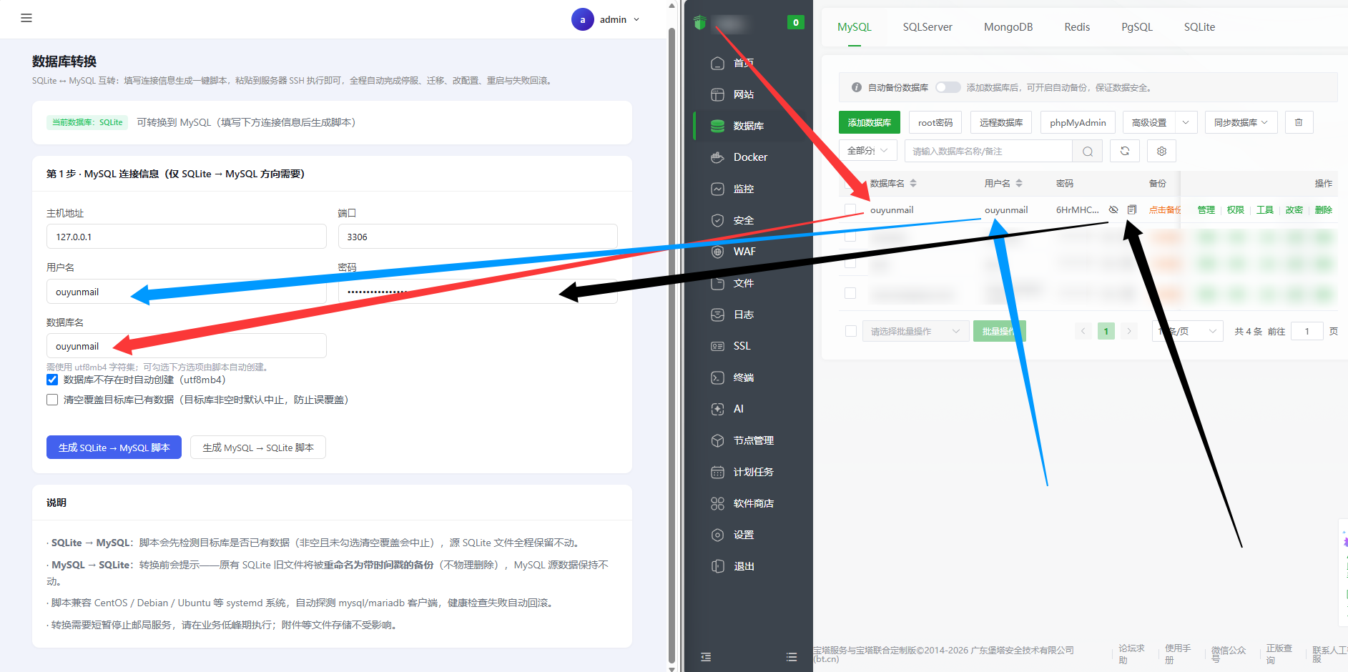Viewport: 1348px width, 672px height.
Task: Open the hamburger menu icon
Action: tap(26, 18)
